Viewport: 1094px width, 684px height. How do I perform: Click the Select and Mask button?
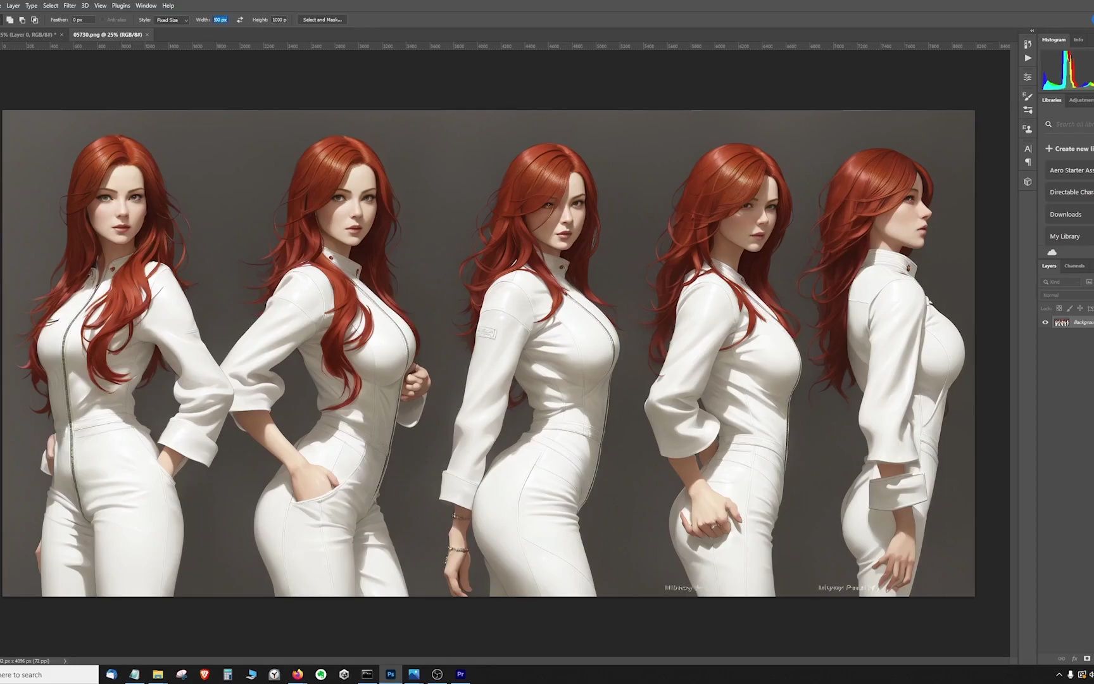[322, 20]
